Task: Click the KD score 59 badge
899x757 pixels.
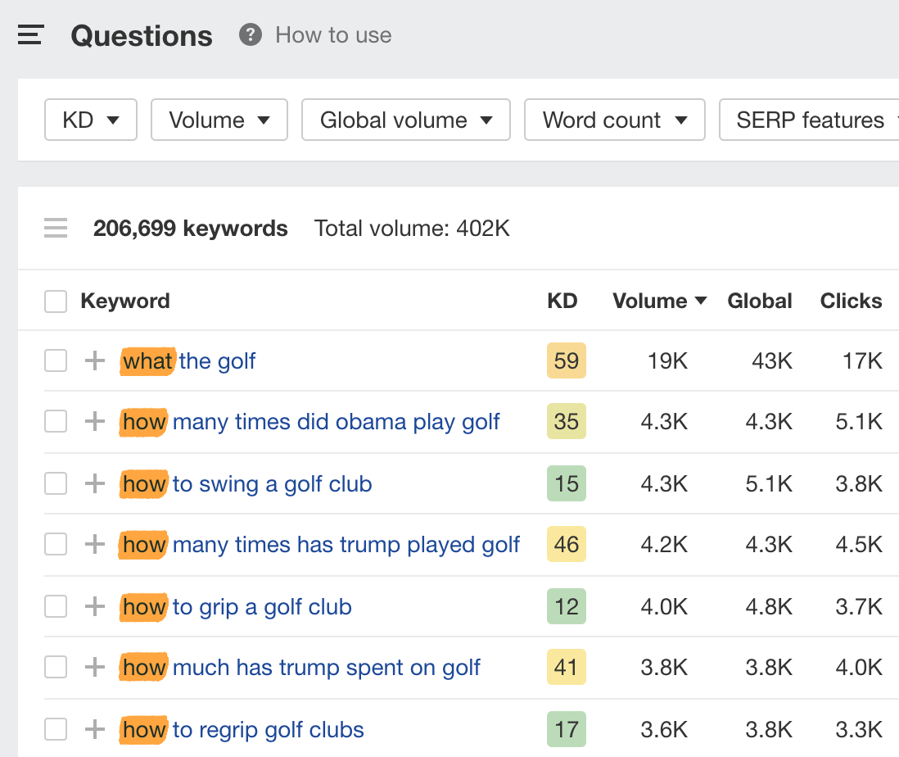Action: (566, 361)
